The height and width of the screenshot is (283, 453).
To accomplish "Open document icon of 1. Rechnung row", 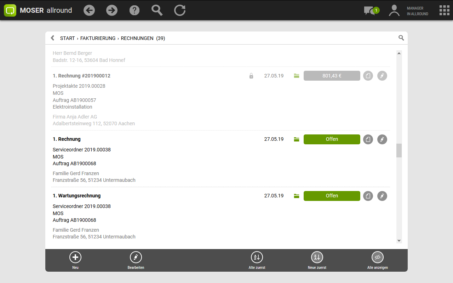I will [x=368, y=139].
